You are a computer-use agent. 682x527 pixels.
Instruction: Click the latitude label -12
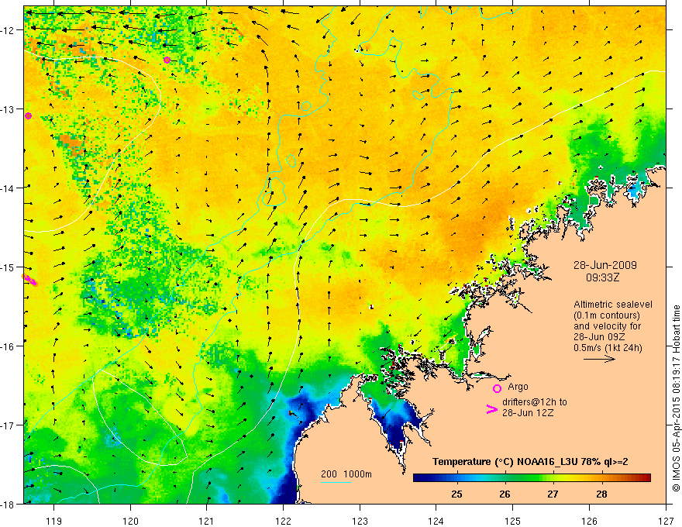click(x=9, y=30)
